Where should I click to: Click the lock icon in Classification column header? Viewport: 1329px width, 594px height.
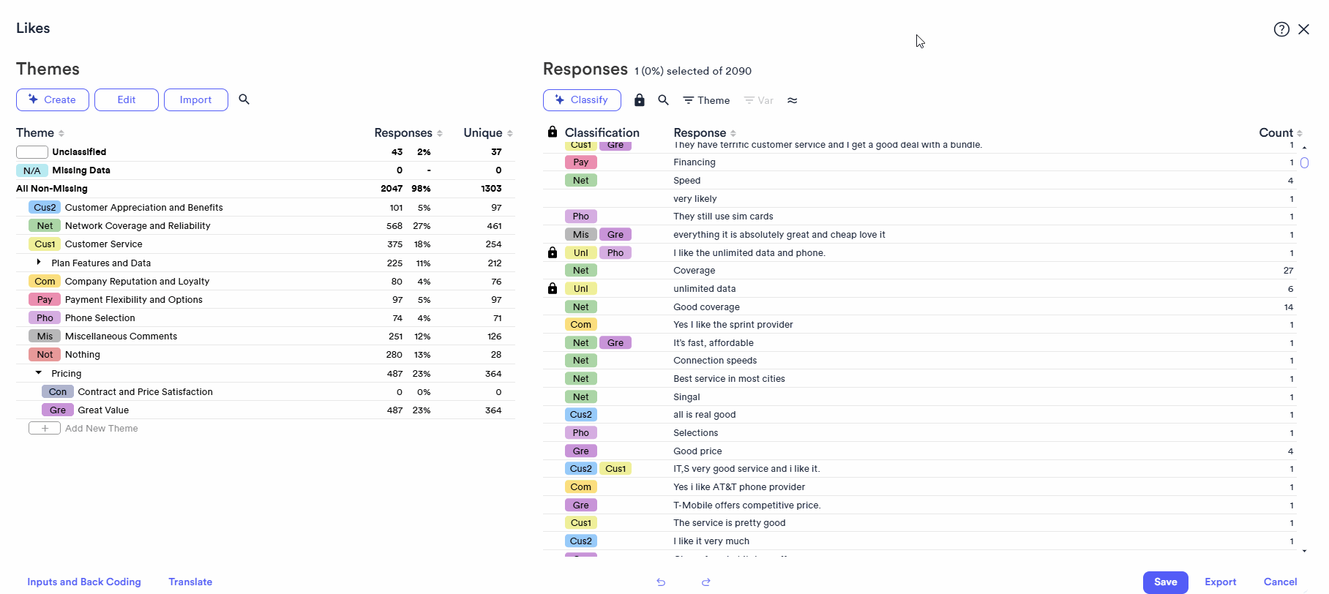point(553,132)
